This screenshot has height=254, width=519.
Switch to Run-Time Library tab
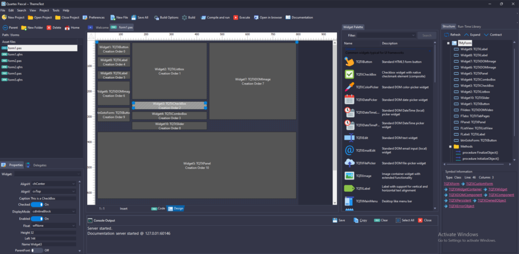(x=469, y=26)
